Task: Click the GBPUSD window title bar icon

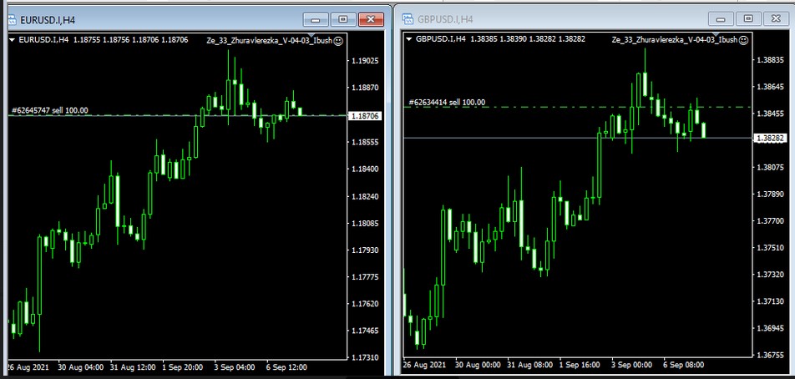Action: 406,18
